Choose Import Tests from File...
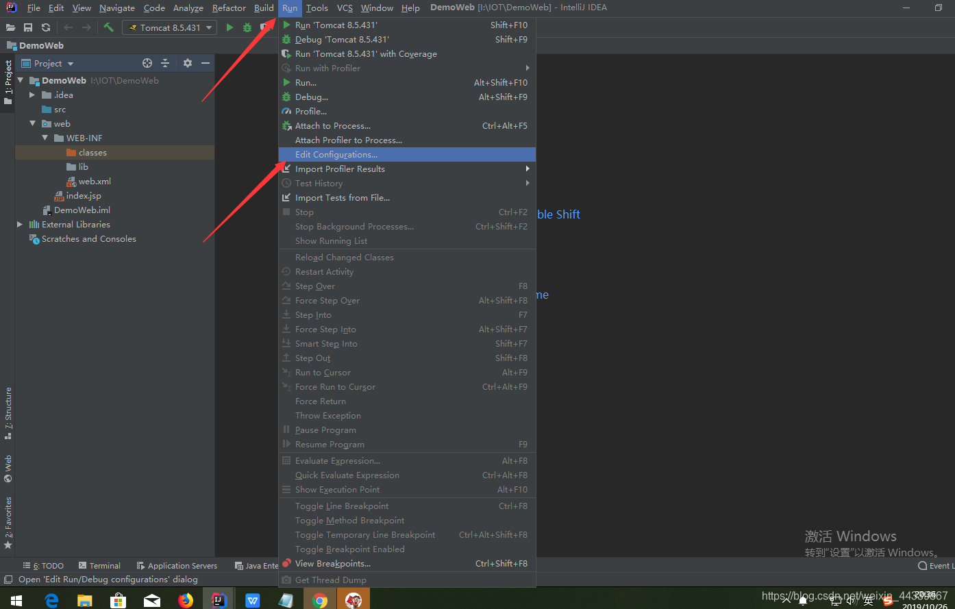 tap(407, 197)
